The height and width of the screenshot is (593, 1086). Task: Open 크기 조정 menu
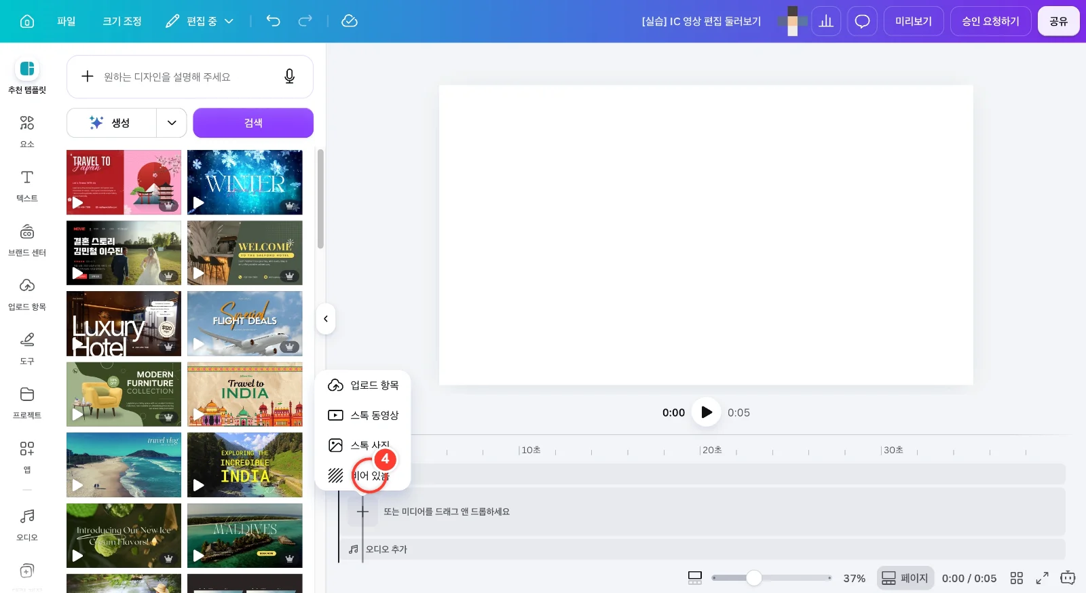pos(122,21)
